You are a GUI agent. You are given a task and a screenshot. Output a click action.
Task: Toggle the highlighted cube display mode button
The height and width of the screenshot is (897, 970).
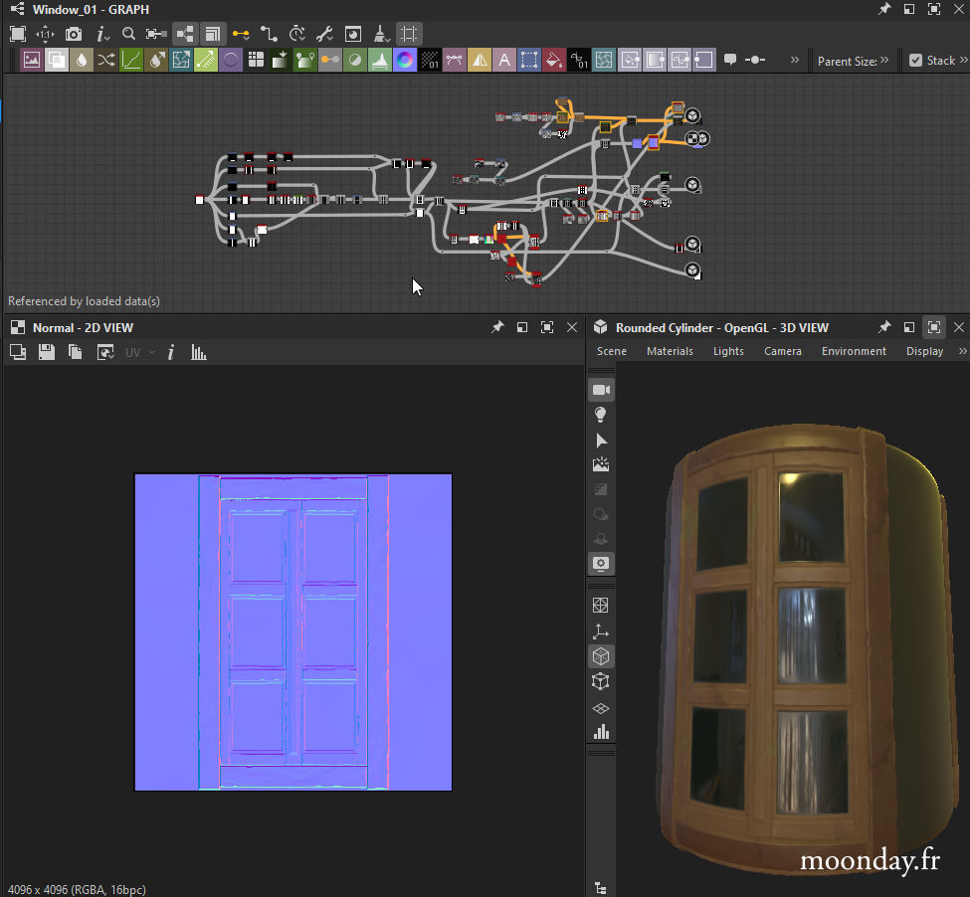(601, 656)
